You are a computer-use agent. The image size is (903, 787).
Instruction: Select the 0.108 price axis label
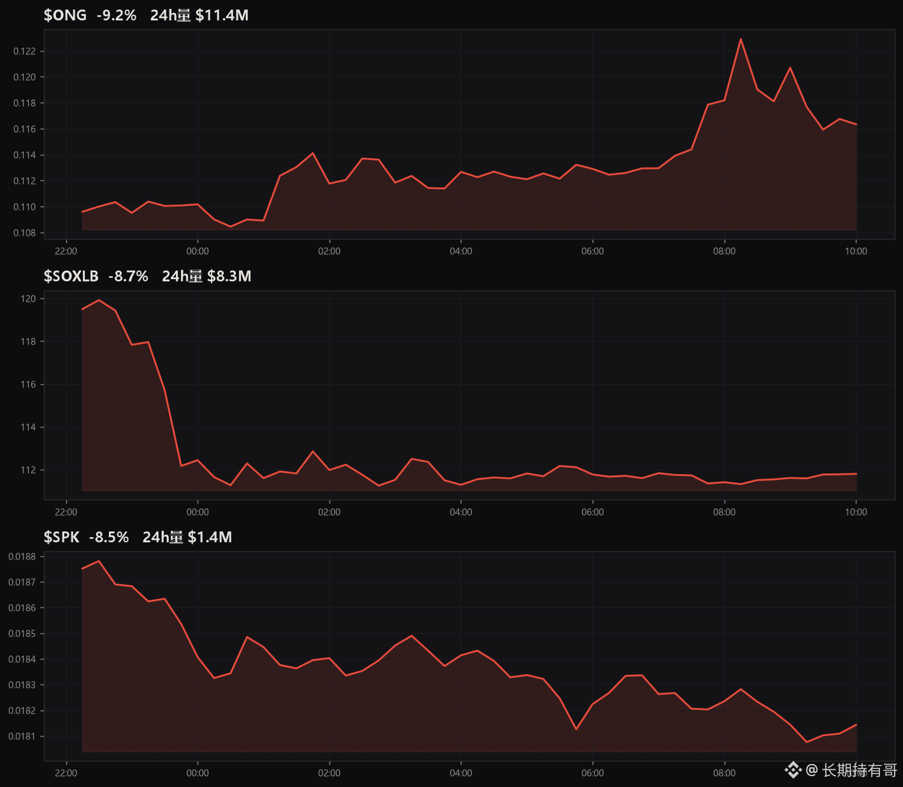tap(25, 233)
